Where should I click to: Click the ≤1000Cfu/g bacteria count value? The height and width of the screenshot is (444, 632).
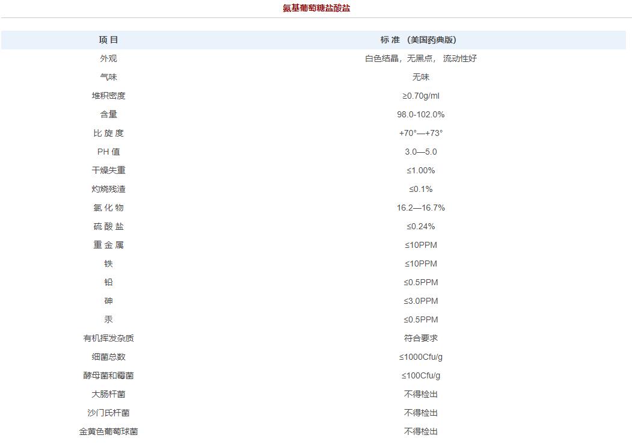point(420,357)
